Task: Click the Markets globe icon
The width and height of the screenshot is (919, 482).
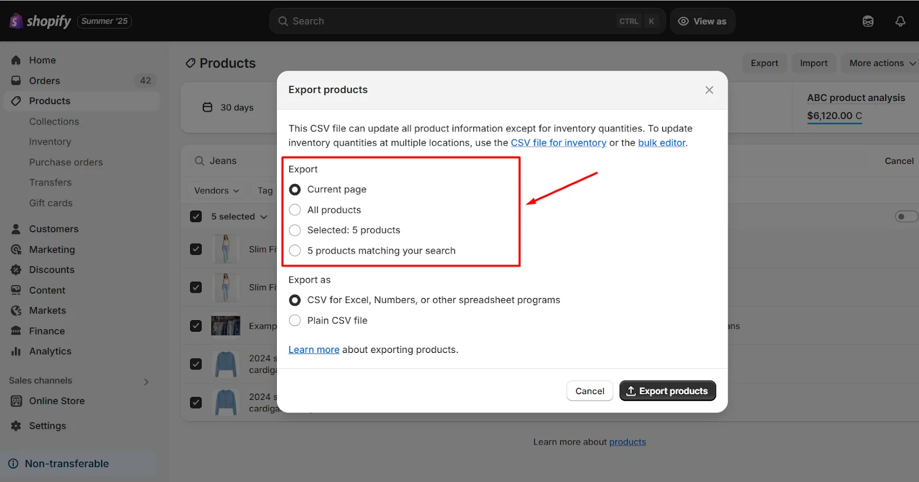Action: (16, 310)
